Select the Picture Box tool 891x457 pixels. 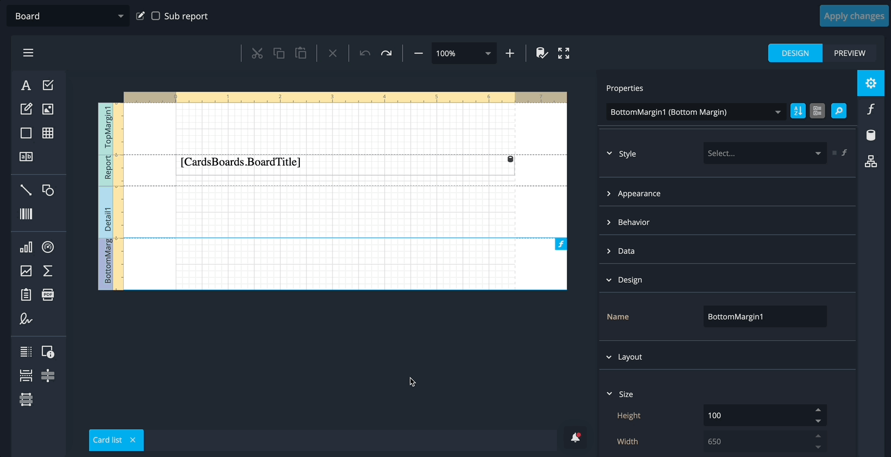(x=48, y=109)
